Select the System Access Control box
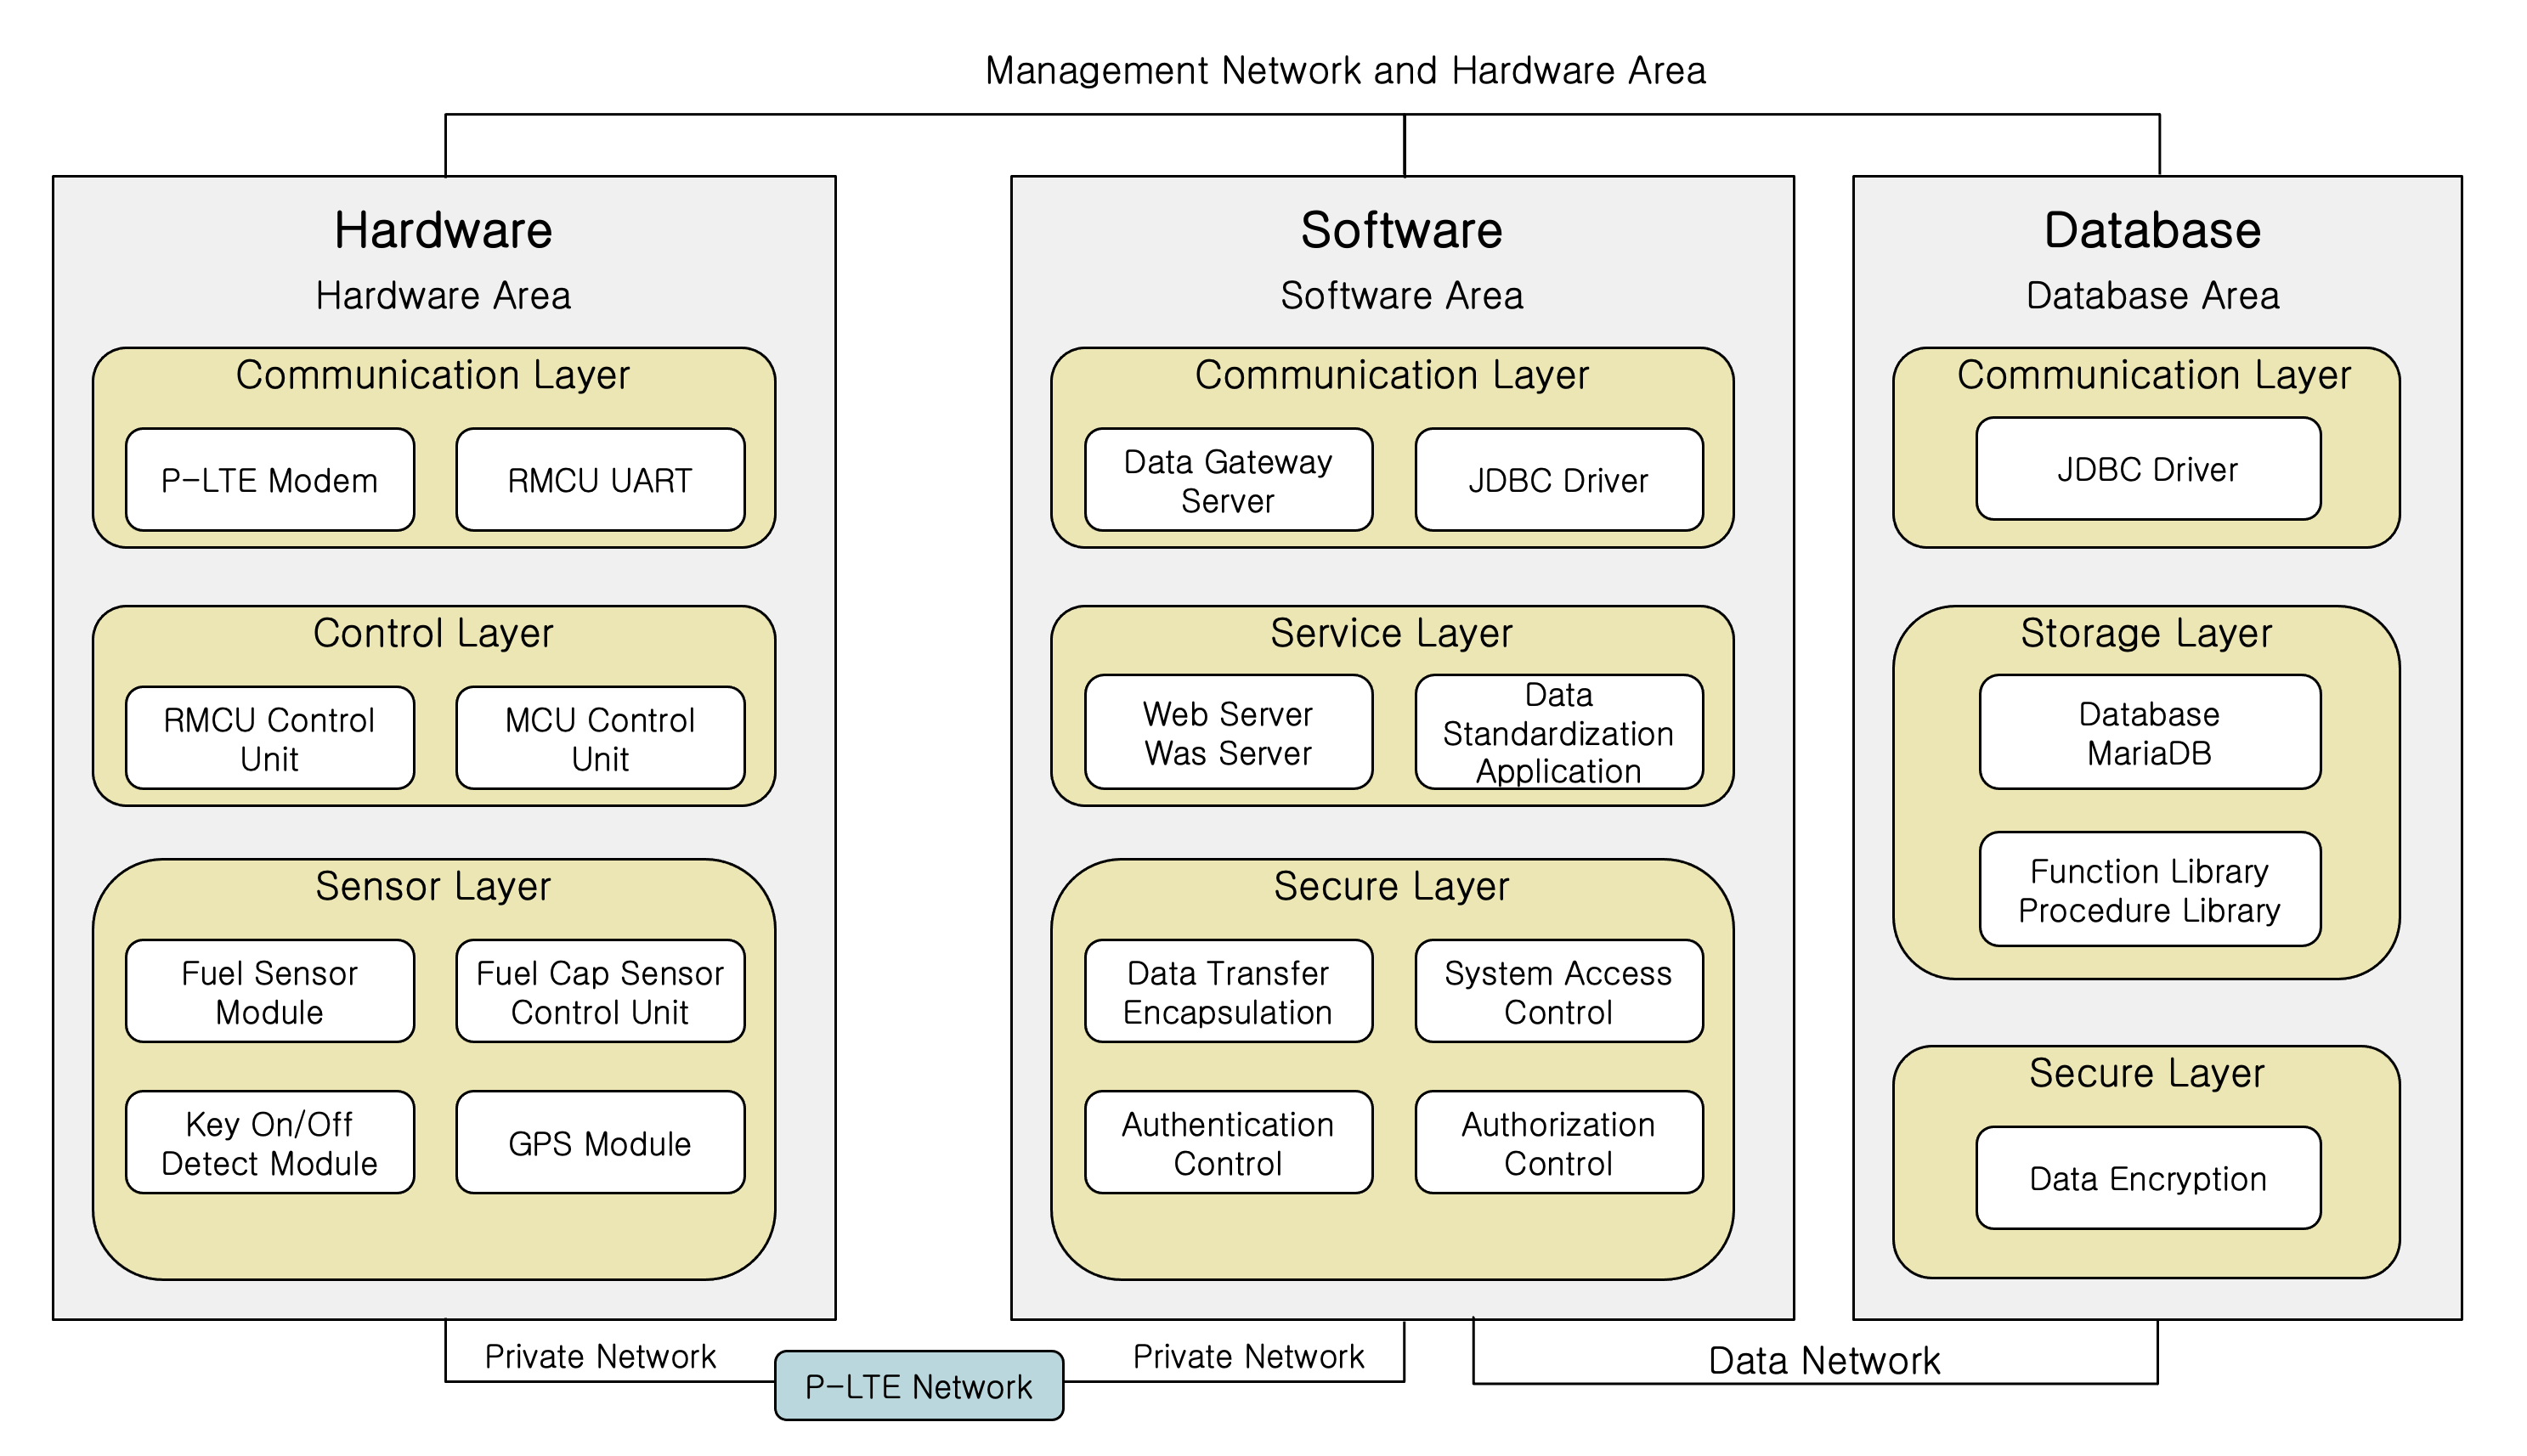Viewport: 2527px width, 1456px height. [1558, 991]
